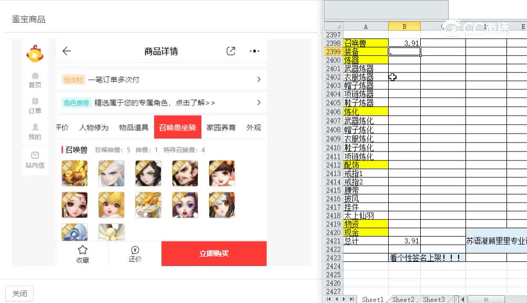Click the 太上仙羽 cell
Image resolution: width=527 pixels, height=303 pixels.
(366, 216)
